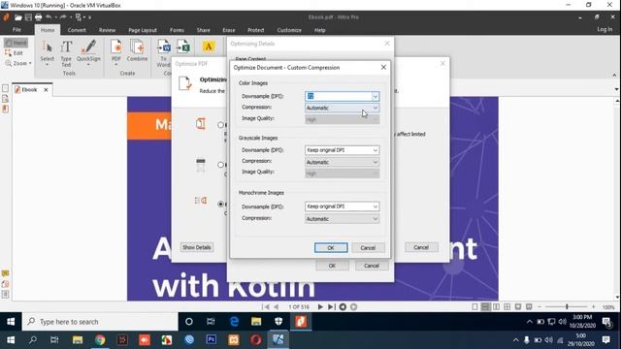Go to next page arrow
The image size is (621, 349).
(320, 306)
